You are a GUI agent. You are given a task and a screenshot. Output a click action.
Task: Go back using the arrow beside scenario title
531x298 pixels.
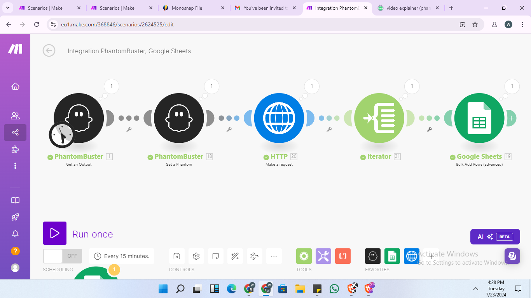pyautogui.click(x=49, y=50)
